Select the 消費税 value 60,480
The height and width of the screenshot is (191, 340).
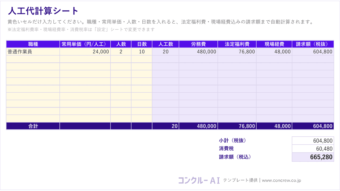click(x=313, y=149)
